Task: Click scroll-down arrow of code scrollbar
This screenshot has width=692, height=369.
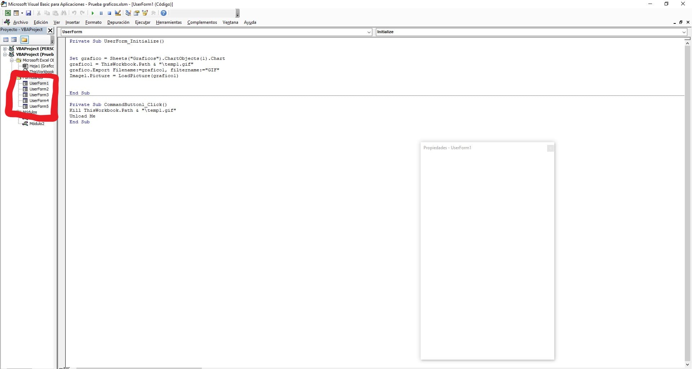Action: coord(687,364)
